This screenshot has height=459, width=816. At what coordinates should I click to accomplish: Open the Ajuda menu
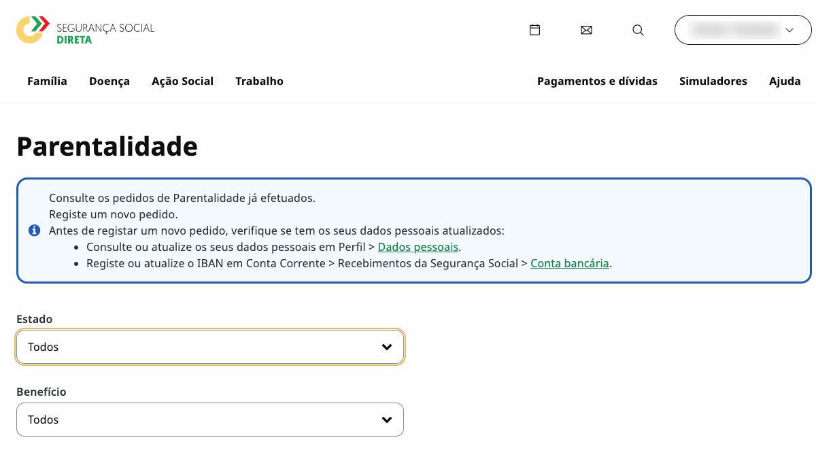click(x=785, y=82)
